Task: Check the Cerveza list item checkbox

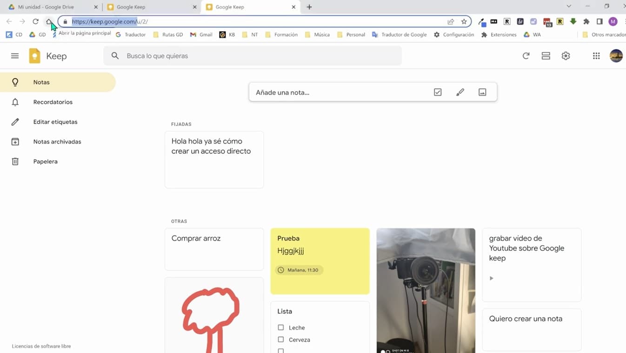Action: click(x=280, y=340)
